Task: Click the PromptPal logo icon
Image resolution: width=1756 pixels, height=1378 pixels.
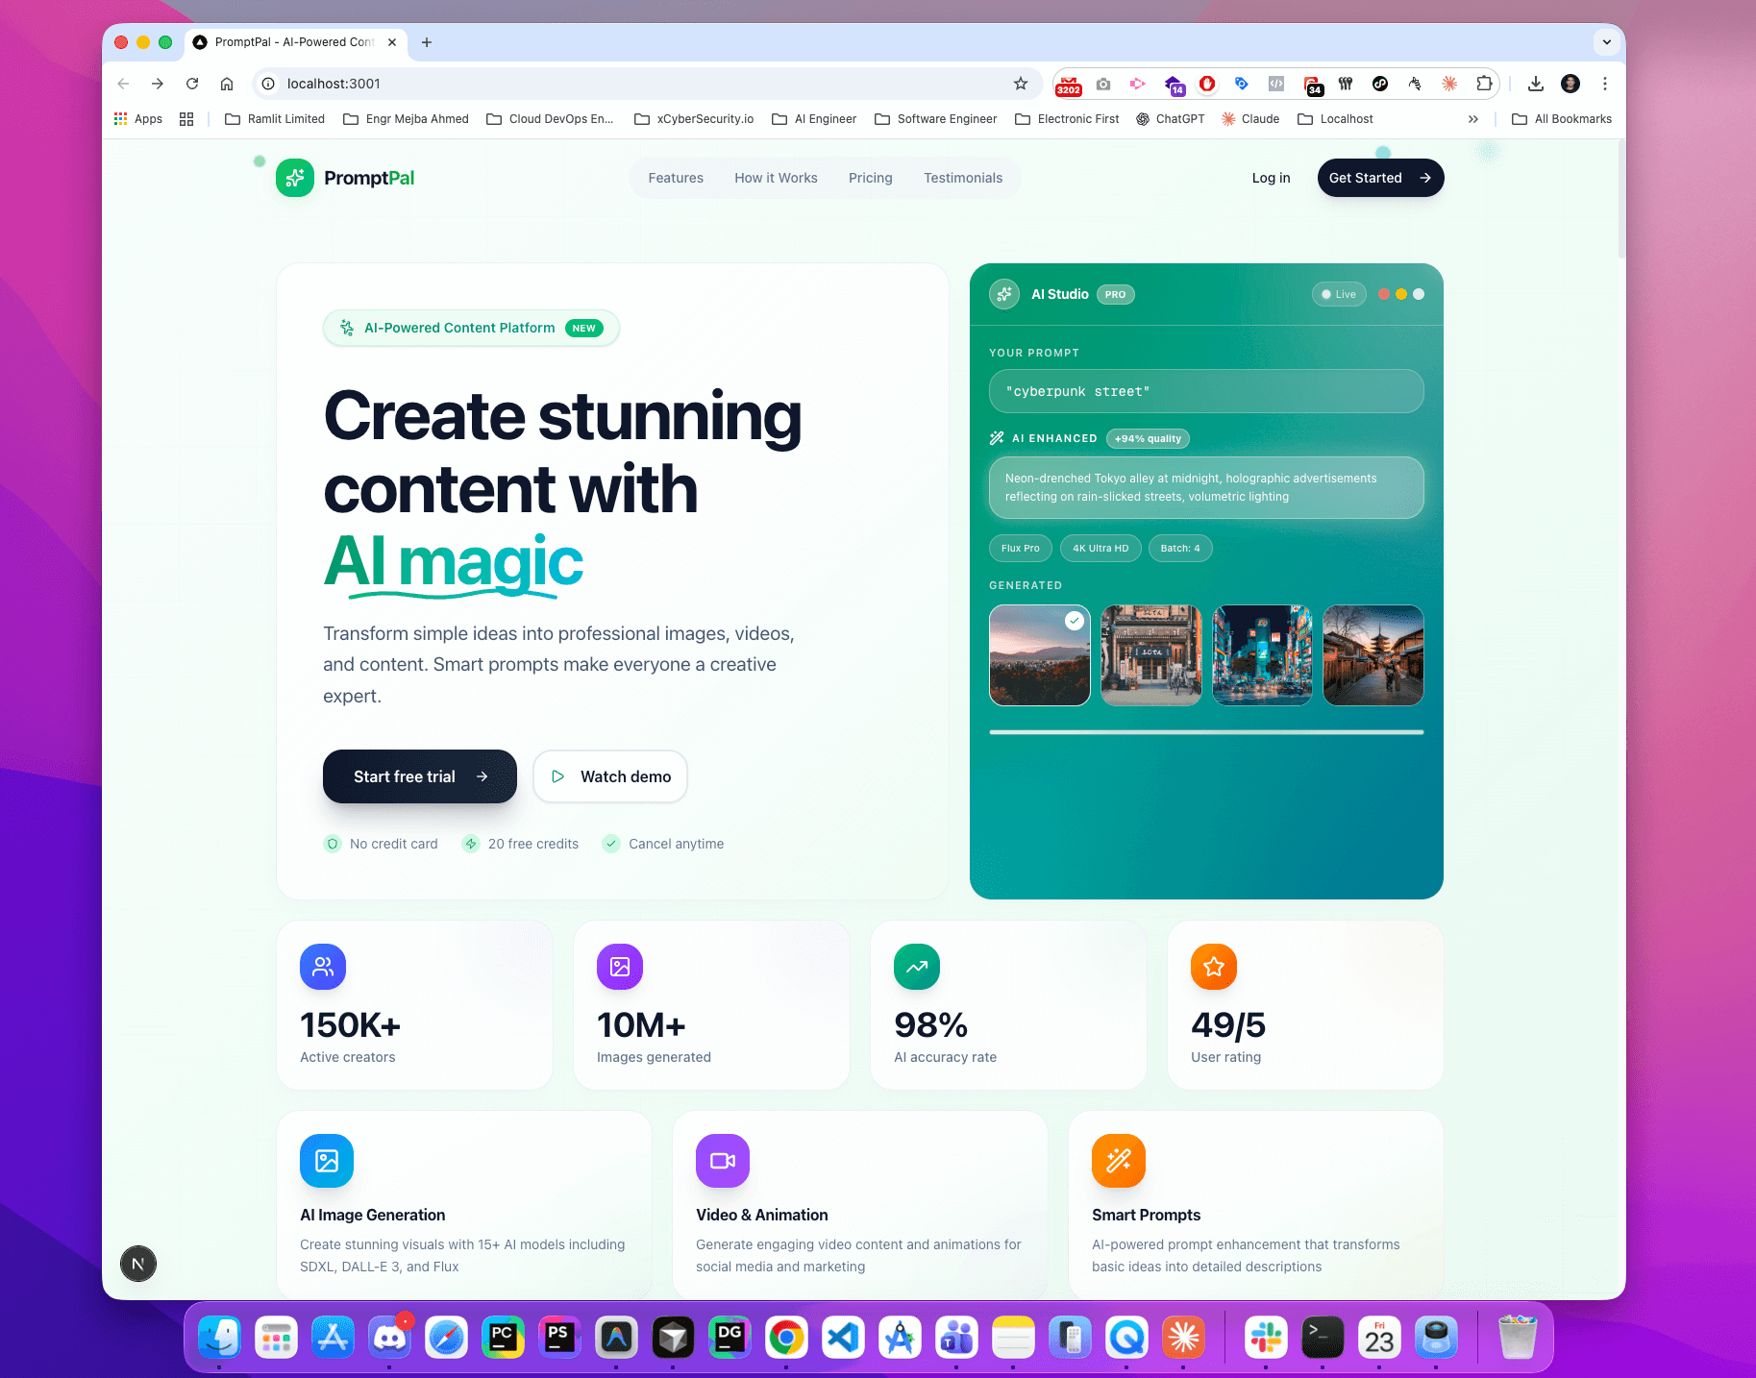Action: click(295, 178)
